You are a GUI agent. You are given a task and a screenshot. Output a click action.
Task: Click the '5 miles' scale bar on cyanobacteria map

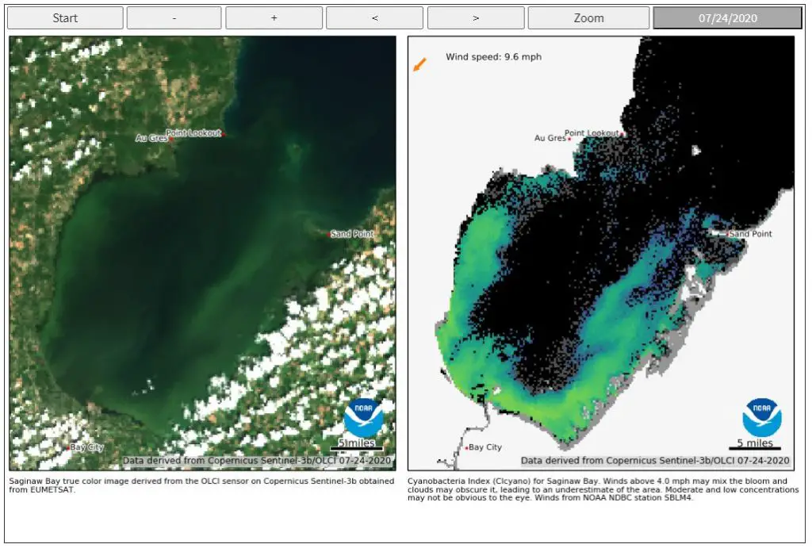tap(755, 444)
